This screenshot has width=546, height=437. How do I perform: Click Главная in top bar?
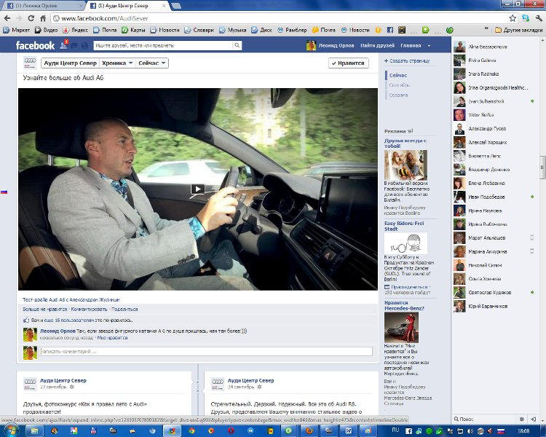[x=411, y=46]
